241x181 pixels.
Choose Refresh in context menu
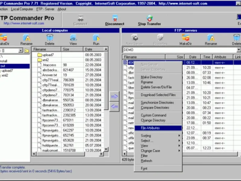(158, 161)
